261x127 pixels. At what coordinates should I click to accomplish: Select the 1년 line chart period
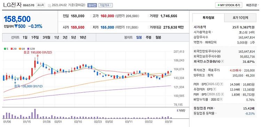(57, 37)
